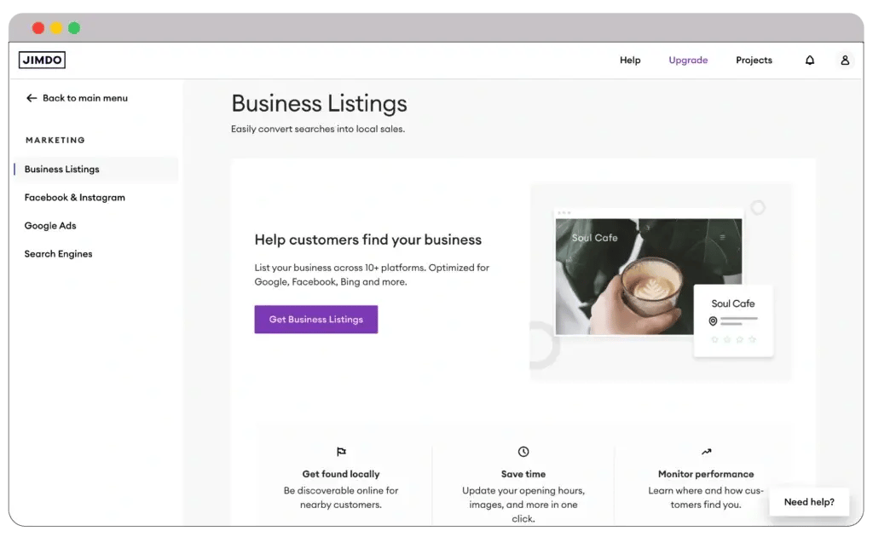
Task: Click the Need help? chat button
Action: pyautogui.click(x=809, y=502)
